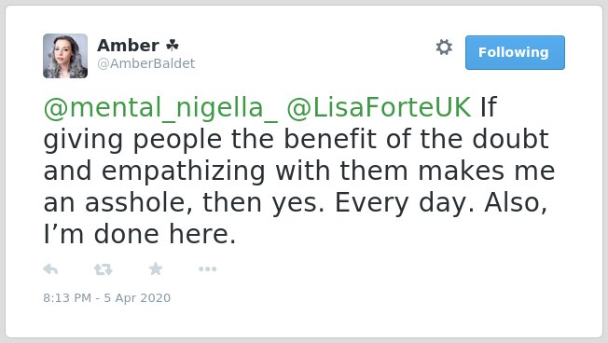This screenshot has height=343, width=608.
Task: Visit the @AmberBaldet handle link
Action: (146, 63)
